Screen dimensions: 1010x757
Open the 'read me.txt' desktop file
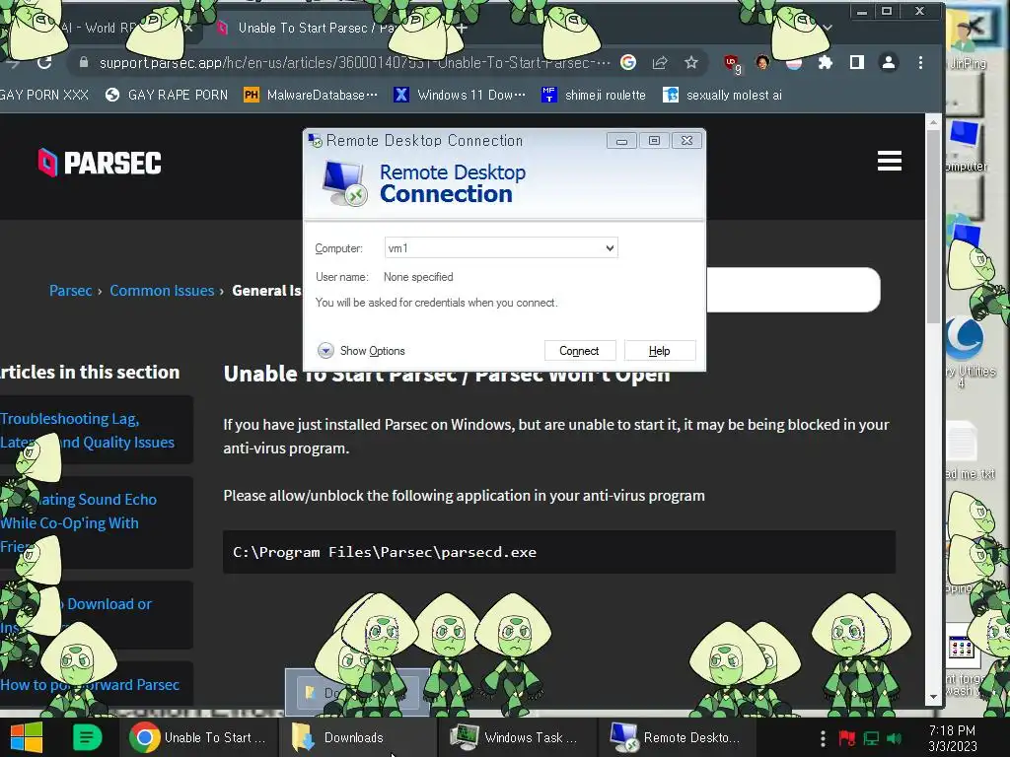tap(965, 450)
